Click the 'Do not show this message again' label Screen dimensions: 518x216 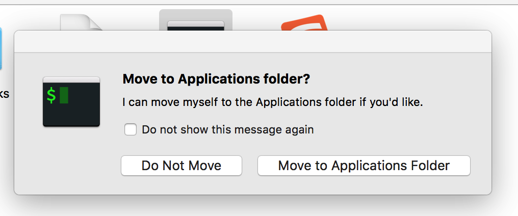(227, 130)
